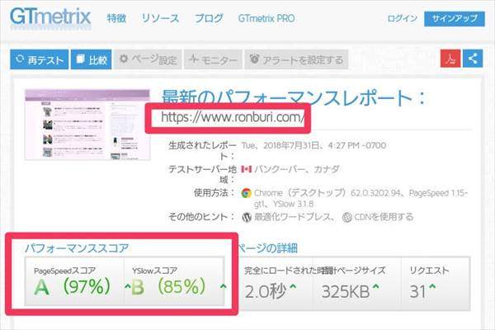Download the report via the red PDF icon

click(x=450, y=59)
